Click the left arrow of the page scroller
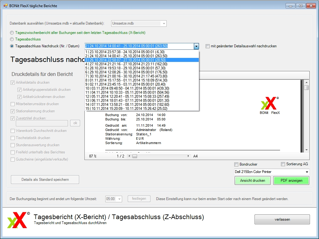Image resolution: width=319 pixels, height=239 pixels. click(128, 156)
